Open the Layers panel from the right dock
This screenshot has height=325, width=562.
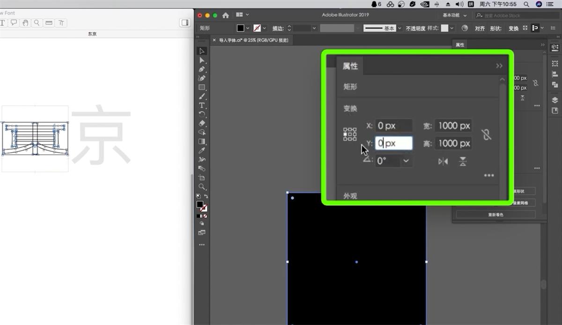pos(555,99)
